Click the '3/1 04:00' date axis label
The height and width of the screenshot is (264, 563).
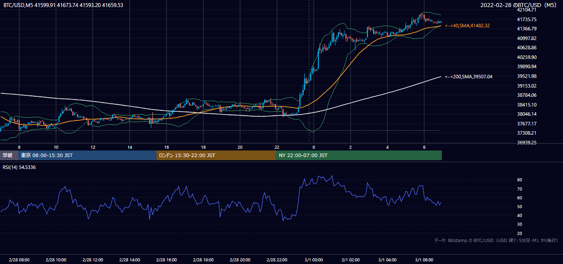(387, 260)
